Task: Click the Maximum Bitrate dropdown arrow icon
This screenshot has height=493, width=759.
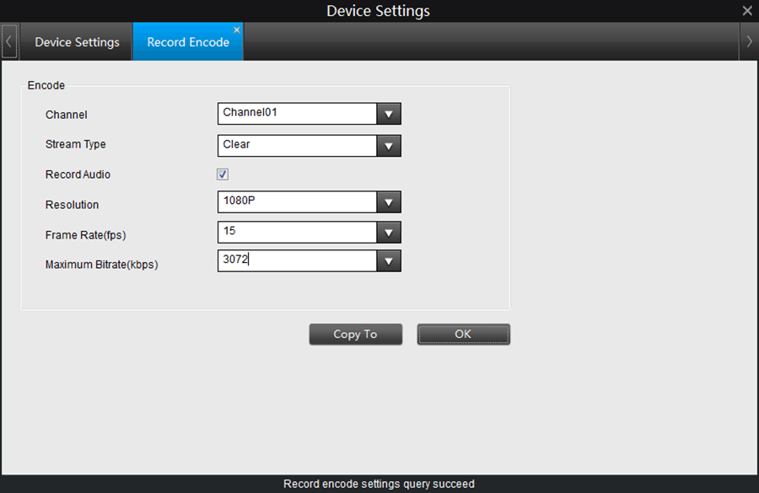Action: [389, 260]
